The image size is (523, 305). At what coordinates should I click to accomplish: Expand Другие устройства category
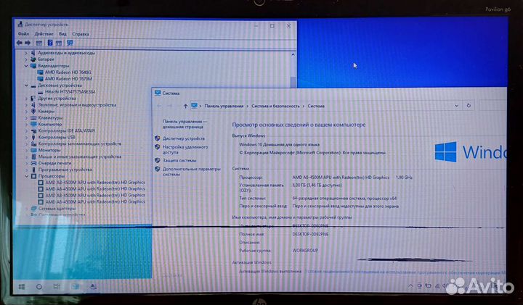click(x=26, y=99)
